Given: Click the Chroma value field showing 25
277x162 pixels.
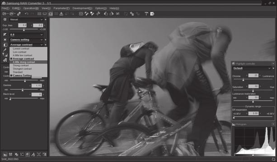Looking at the screenshot, I should pyautogui.click(x=254, y=76).
